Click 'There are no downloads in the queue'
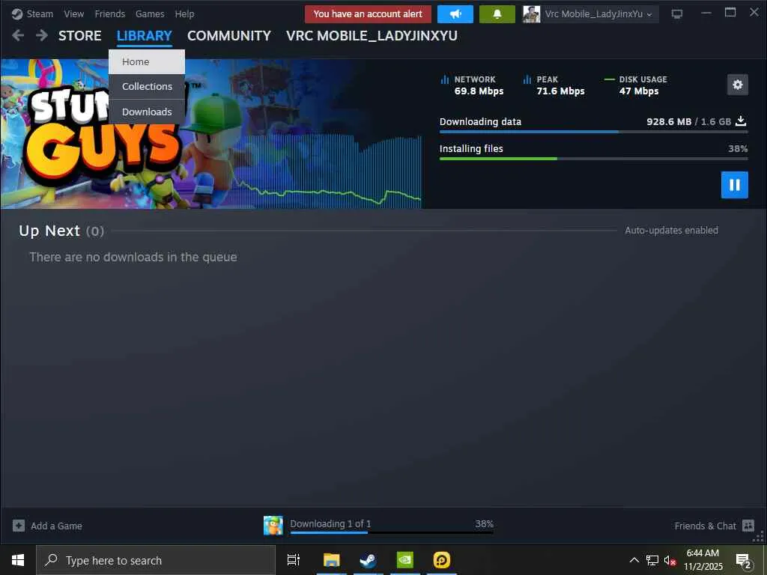 (x=133, y=258)
